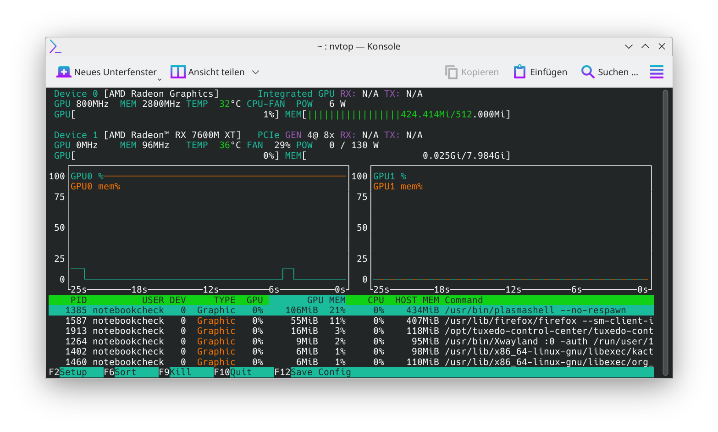This screenshot has height=432, width=718.
Task: Click the Ansicht teilen split view icon
Action: click(178, 72)
